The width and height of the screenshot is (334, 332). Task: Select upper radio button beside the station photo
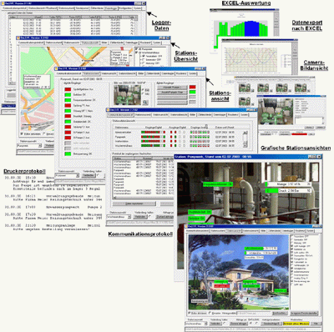144,90
